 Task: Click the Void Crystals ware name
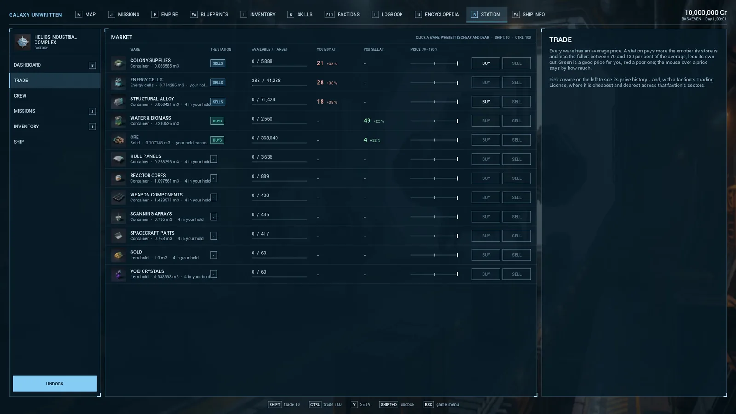(x=147, y=271)
